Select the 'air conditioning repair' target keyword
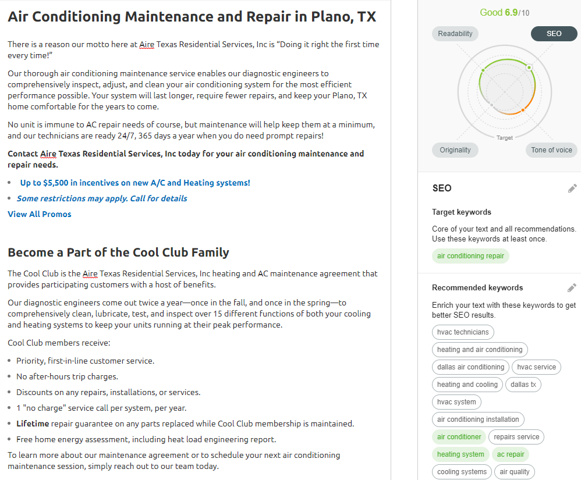 [470, 256]
